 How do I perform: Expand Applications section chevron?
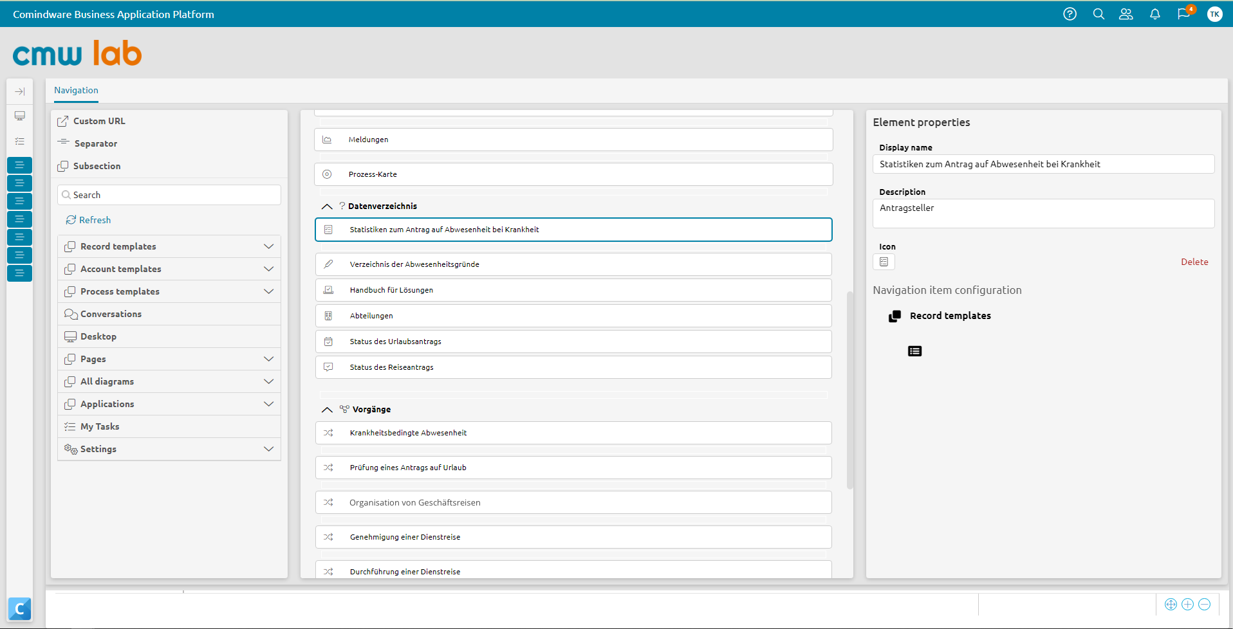[268, 404]
